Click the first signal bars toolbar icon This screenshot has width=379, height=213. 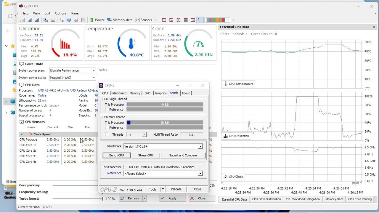[x=23, y=20]
